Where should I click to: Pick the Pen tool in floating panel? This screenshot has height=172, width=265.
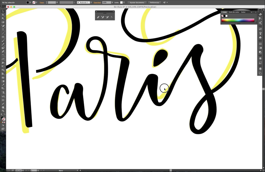tap(98, 17)
